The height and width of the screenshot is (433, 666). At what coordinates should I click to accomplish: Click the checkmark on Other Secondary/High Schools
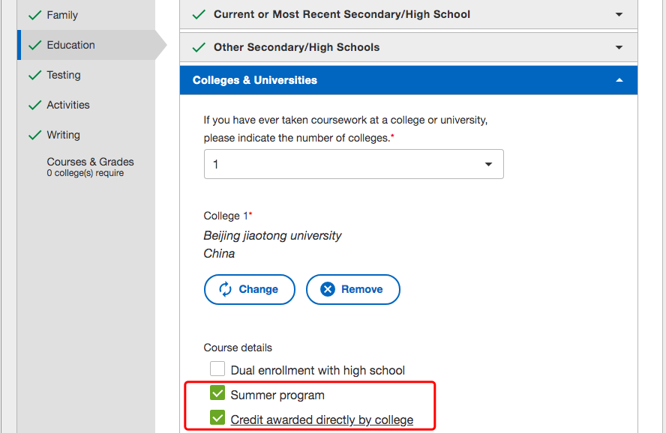pyautogui.click(x=199, y=47)
